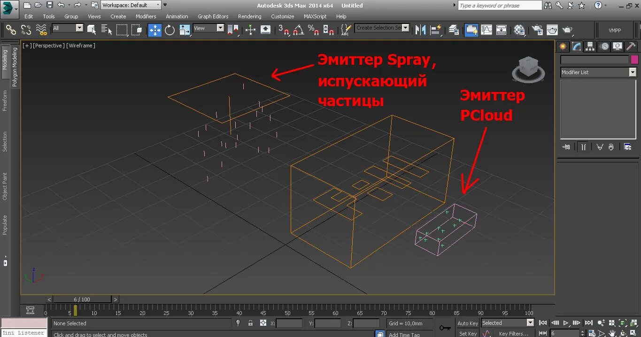
Task: Enable Set Key mode
Action: [x=467, y=333]
